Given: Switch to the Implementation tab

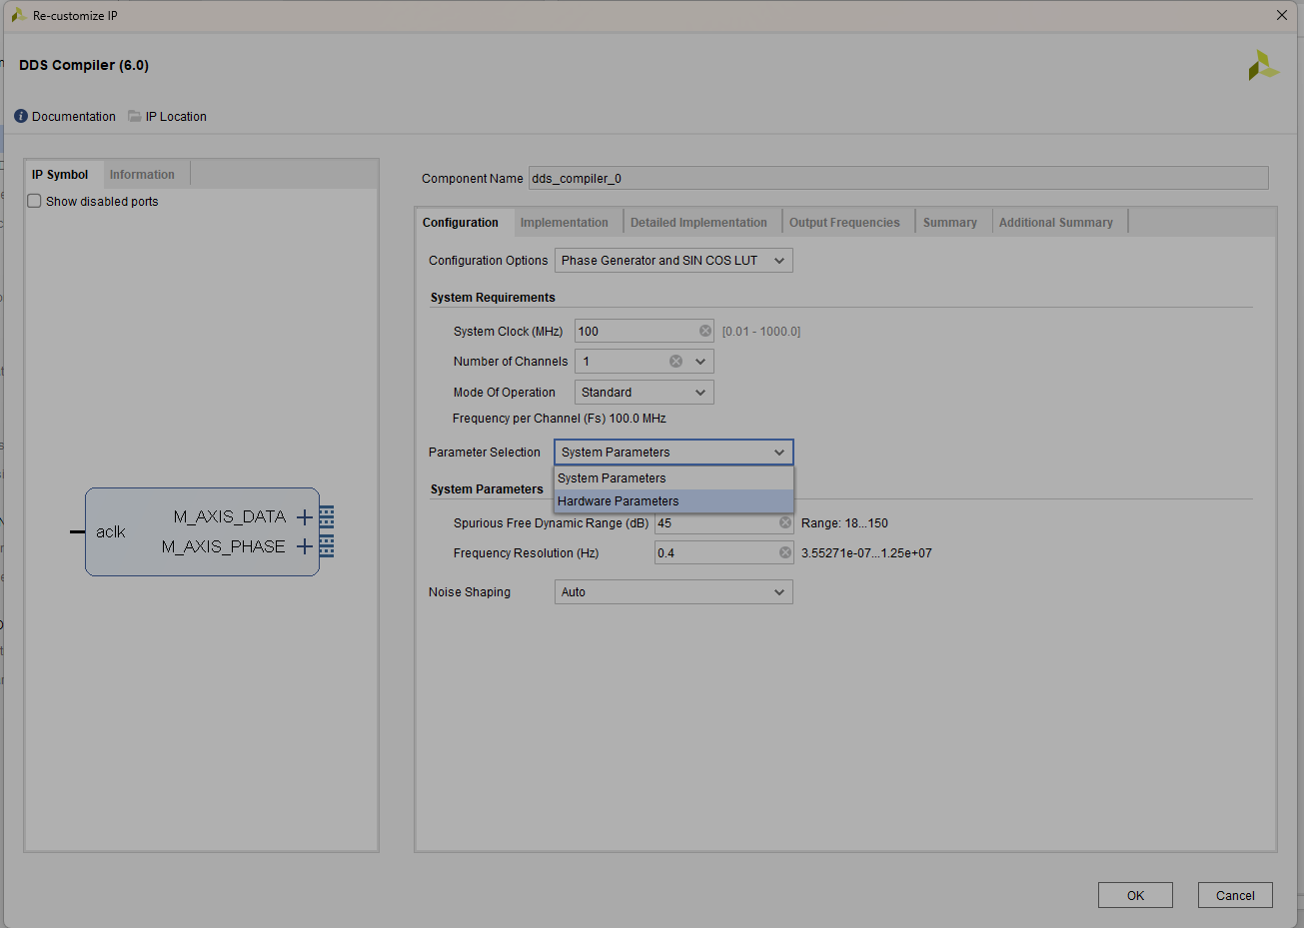Looking at the screenshot, I should [x=565, y=223].
